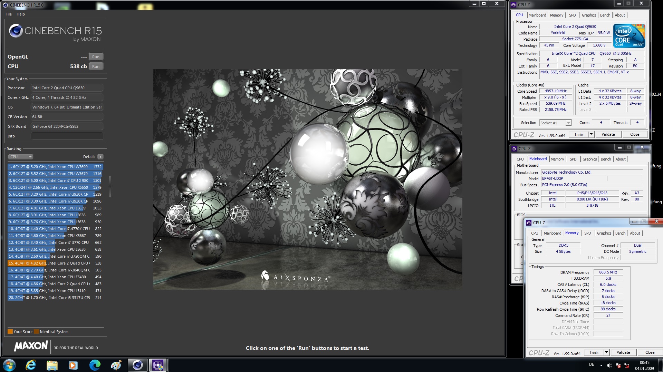Viewport: 663px width, 372px height.
Task: Open the CPU ranking type dropdown
Action: coord(20,157)
